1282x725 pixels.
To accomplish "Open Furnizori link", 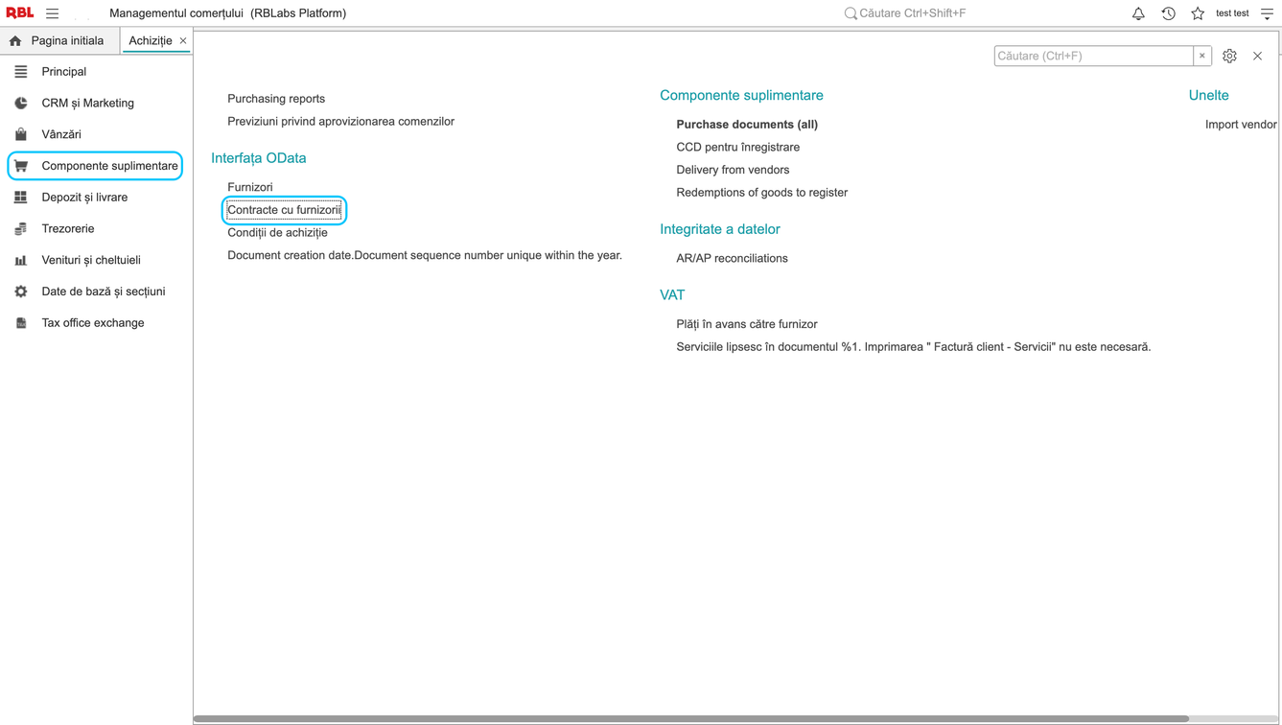I will point(250,187).
